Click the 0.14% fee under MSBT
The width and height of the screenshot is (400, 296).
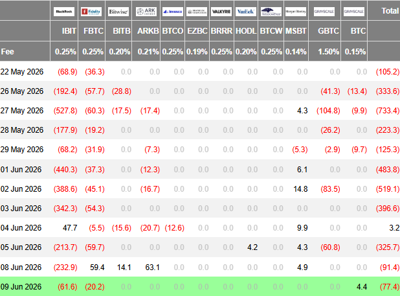296,52
